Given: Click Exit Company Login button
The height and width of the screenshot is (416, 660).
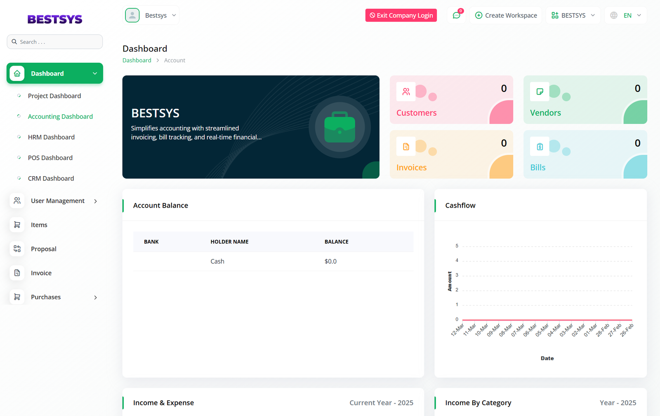Looking at the screenshot, I should point(401,15).
